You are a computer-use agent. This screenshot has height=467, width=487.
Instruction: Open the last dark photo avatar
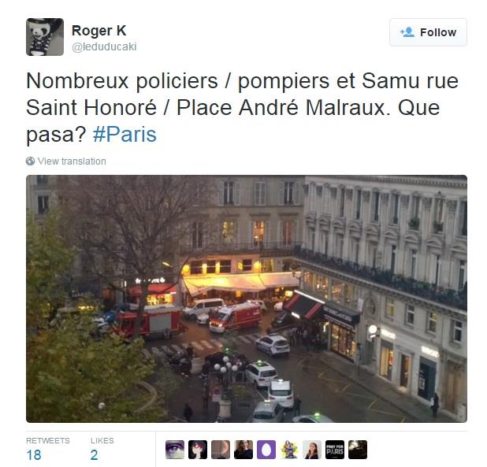coord(358,450)
